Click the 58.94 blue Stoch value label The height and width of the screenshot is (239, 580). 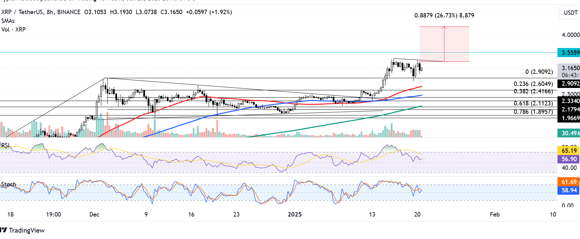click(x=569, y=190)
